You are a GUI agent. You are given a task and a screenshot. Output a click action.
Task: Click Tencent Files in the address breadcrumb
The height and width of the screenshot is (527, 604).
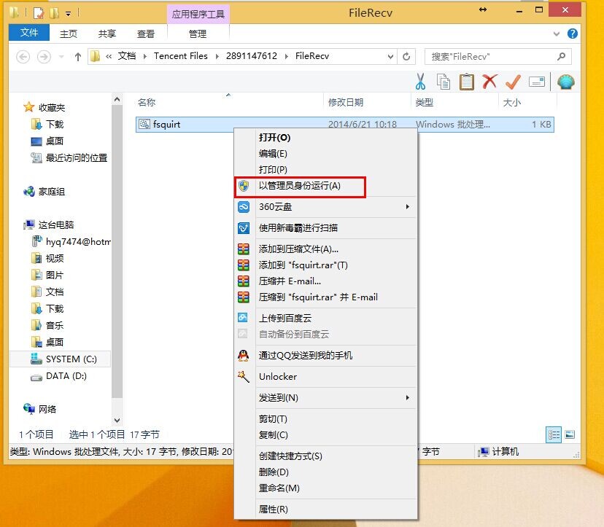(x=181, y=56)
